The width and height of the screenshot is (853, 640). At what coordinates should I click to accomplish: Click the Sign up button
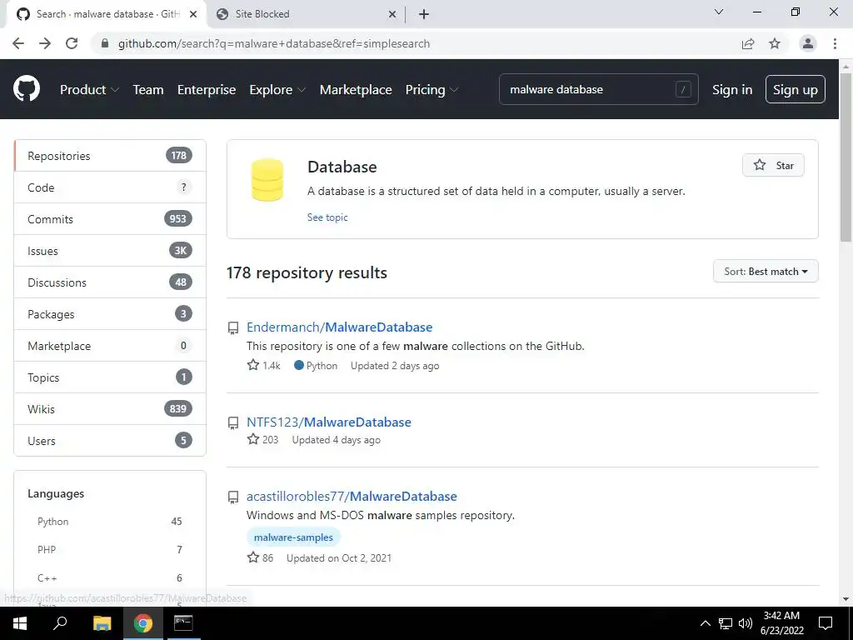tap(796, 89)
